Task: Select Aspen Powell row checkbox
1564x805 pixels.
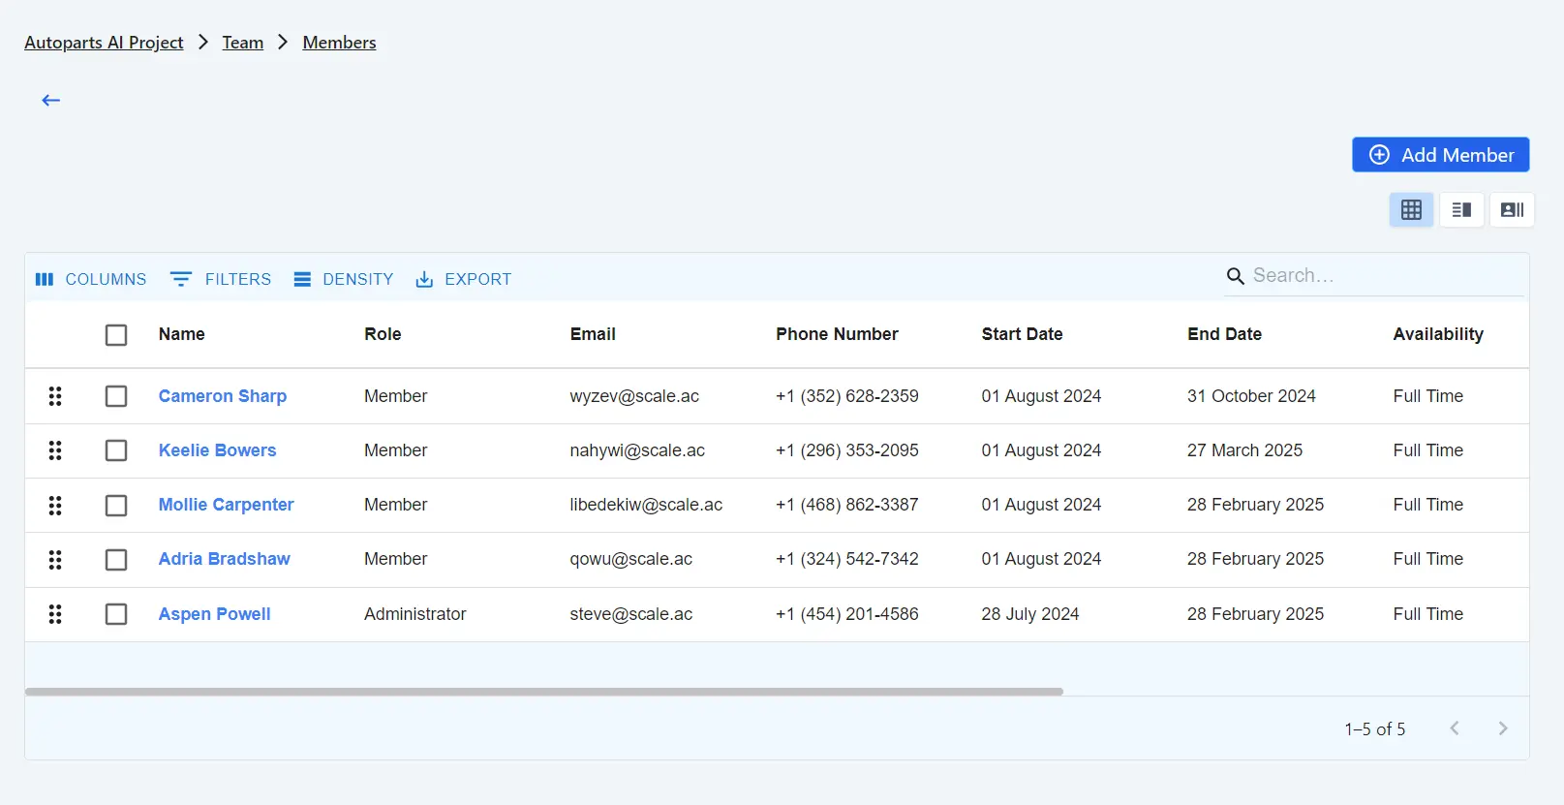Action: (x=116, y=614)
